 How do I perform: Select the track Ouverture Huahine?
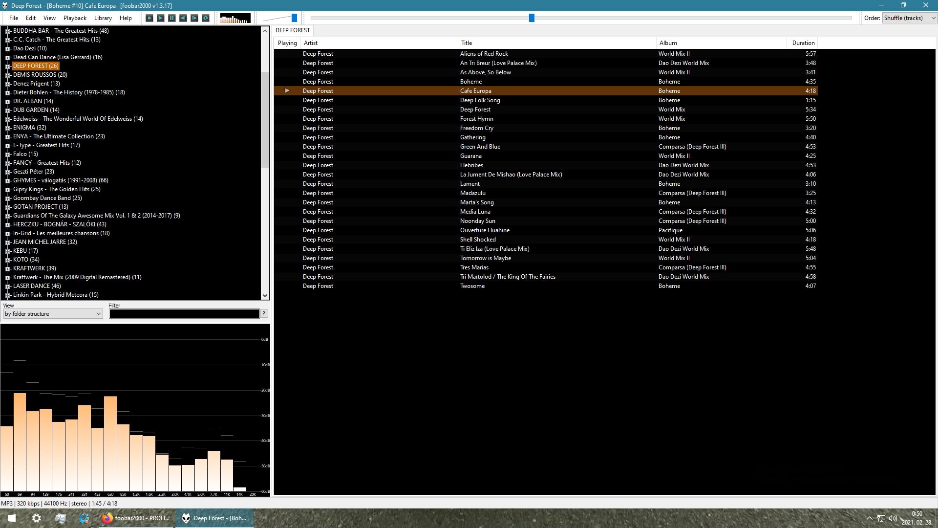coord(546,230)
